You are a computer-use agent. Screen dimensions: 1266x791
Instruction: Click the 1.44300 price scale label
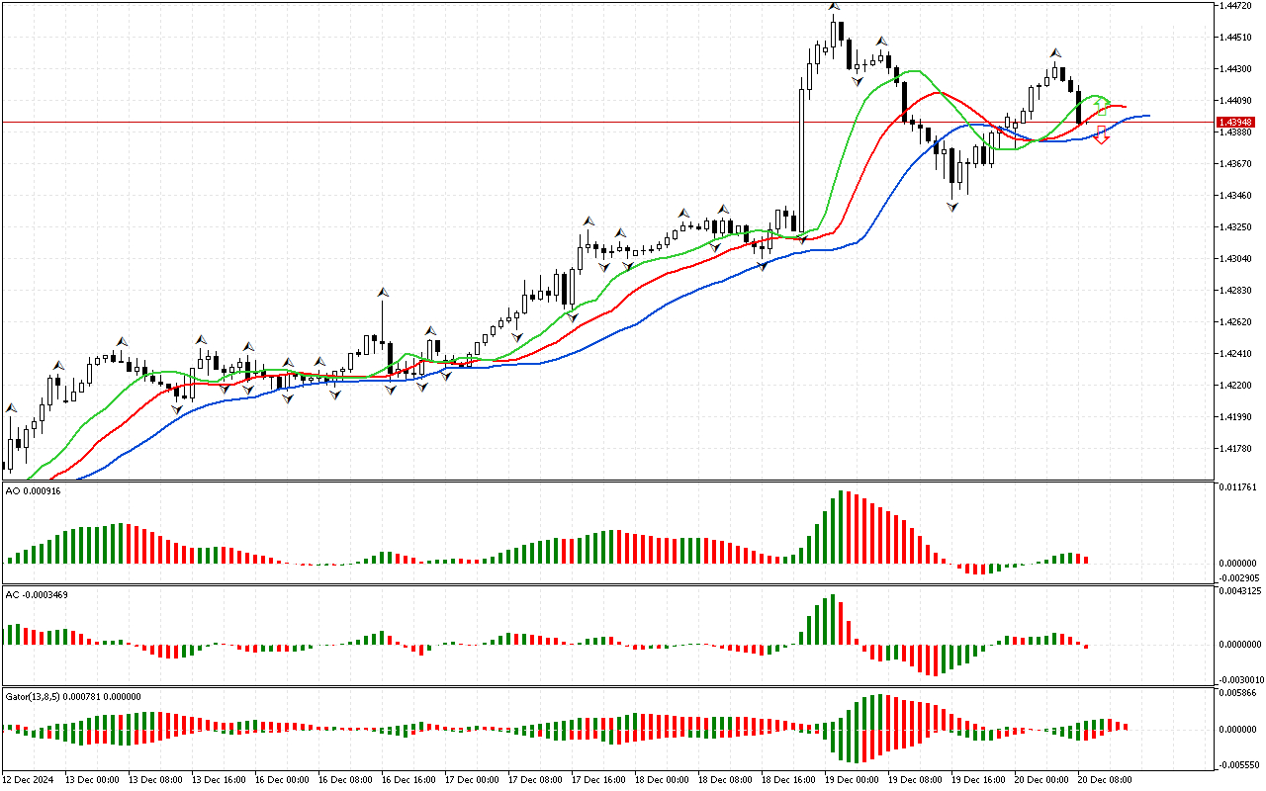point(1236,69)
